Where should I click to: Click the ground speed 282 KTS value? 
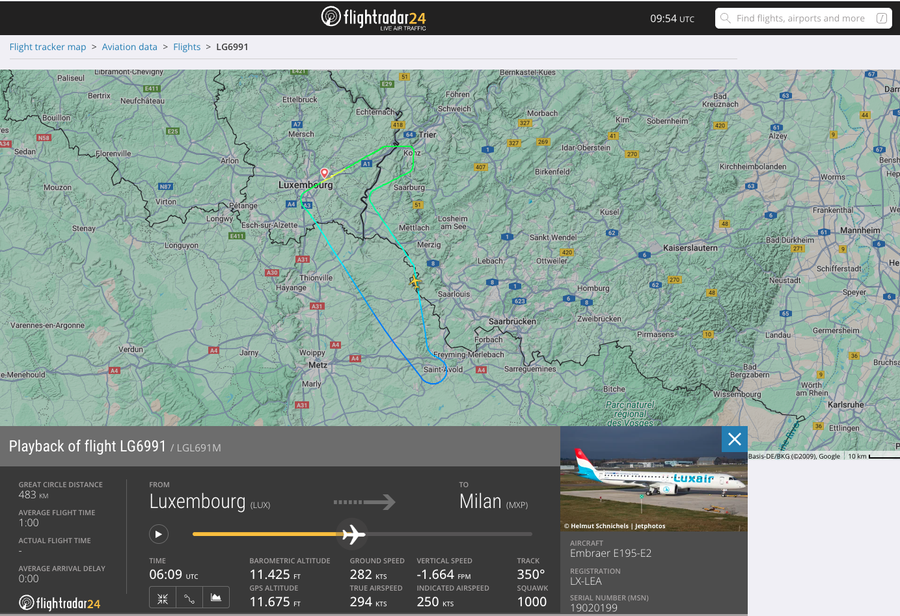(368, 574)
